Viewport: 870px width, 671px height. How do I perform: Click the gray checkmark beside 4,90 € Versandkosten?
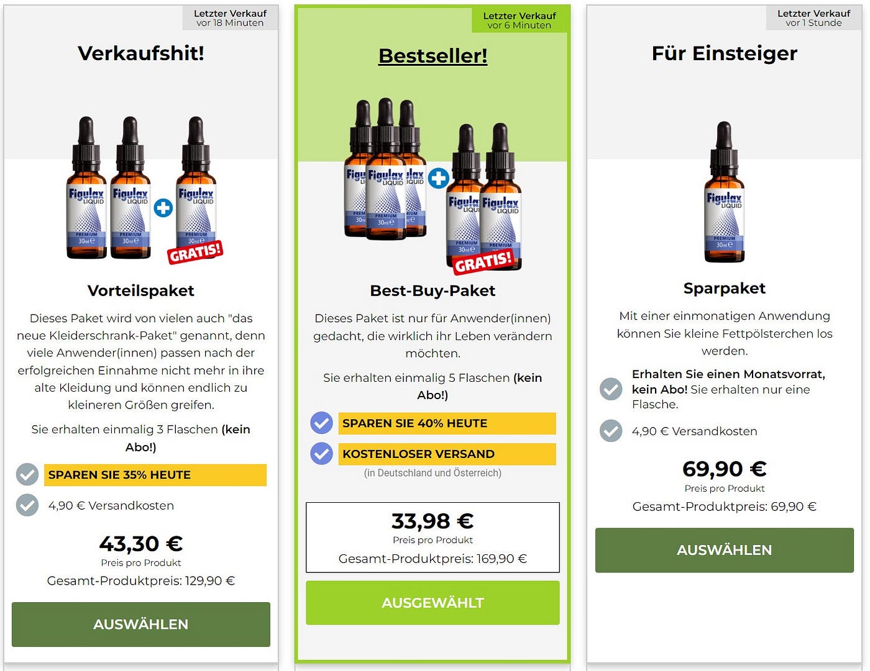tap(27, 505)
